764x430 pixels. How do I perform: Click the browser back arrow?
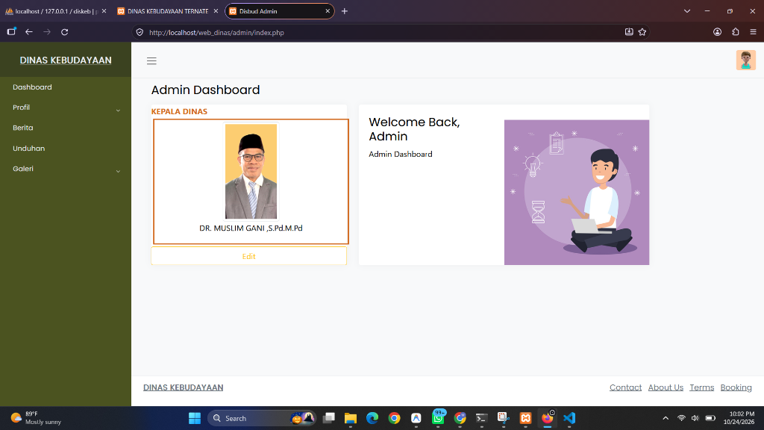(29, 32)
